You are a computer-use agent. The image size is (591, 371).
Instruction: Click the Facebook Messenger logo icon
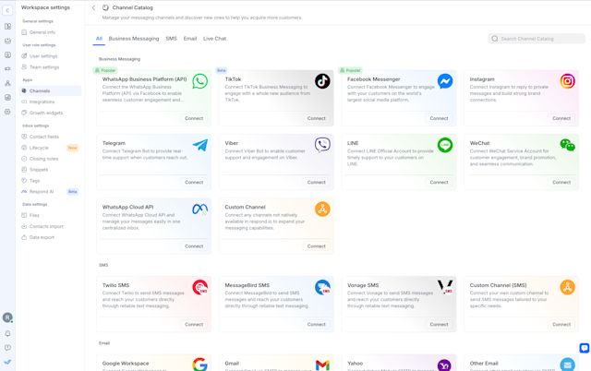coord(445,81)
